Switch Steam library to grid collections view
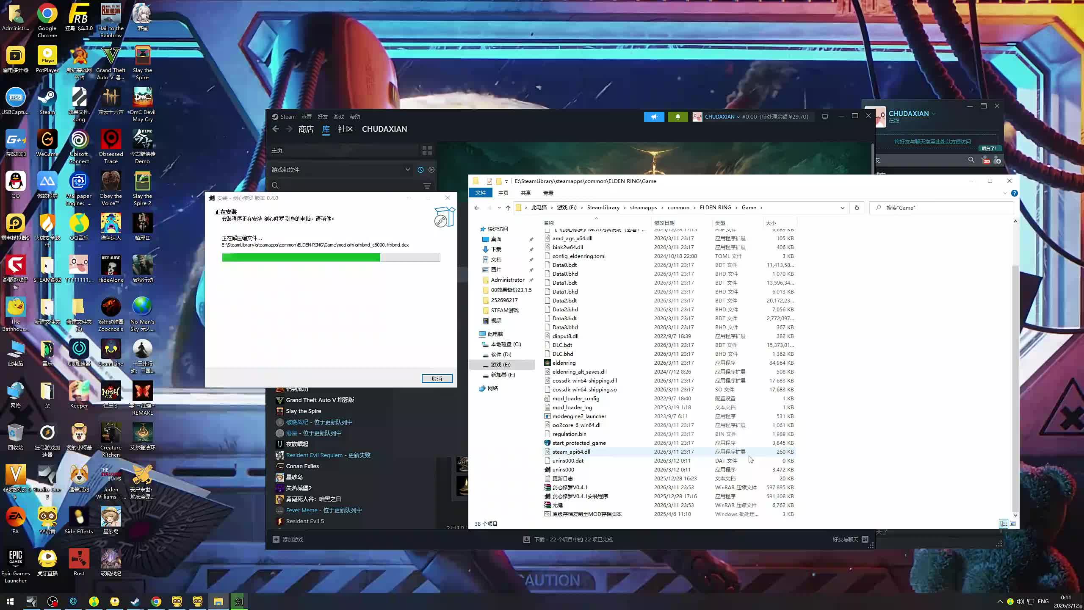The height and width of the screenshot is (610, 1084). (x=427, y=150)
